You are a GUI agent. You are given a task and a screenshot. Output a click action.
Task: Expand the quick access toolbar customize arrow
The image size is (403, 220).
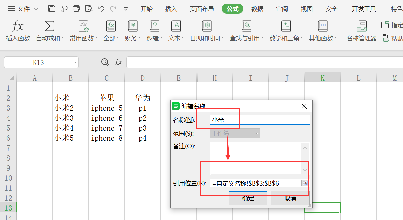126,9
